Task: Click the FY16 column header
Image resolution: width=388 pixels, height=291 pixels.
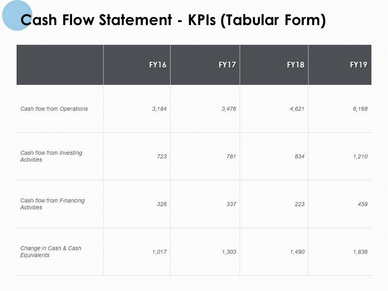Action: pos(158,65)
